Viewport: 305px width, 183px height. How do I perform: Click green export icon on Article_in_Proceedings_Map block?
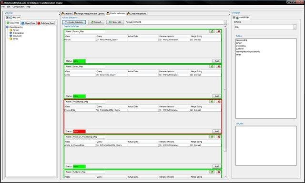click(x=212, y=137)
